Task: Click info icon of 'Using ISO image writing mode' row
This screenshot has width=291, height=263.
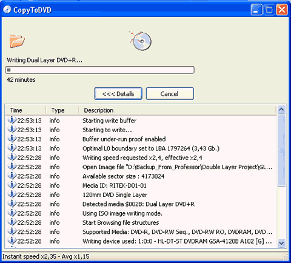Action: click(12, 213)
